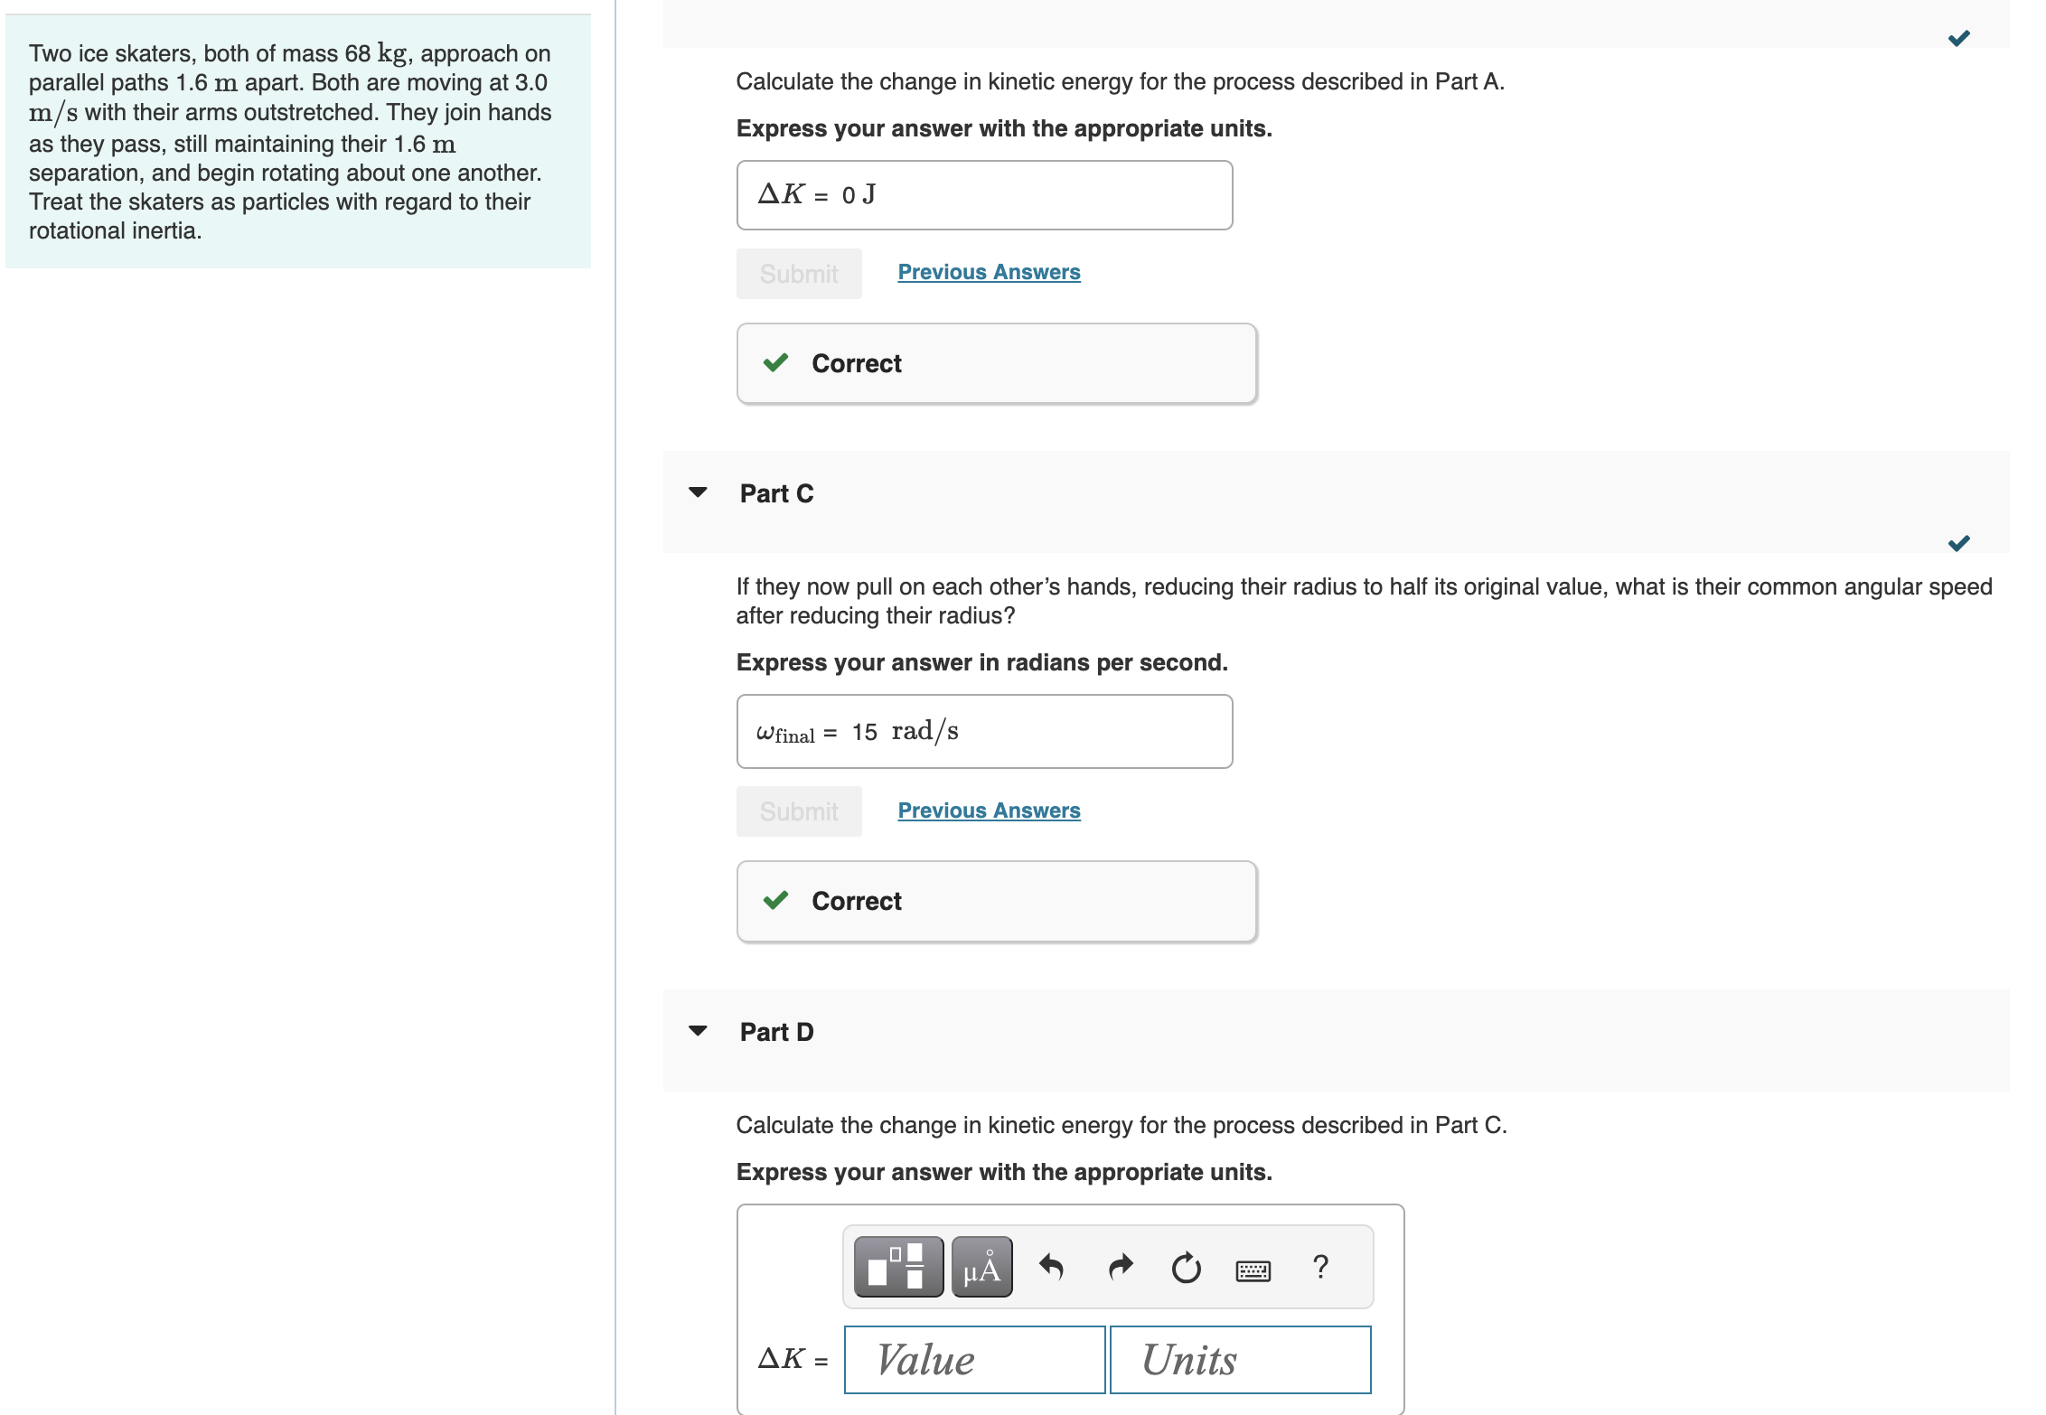2046x1415 pixels.
Task: Open the on-screen keyboard icon
Action: coord(1253,1270)
